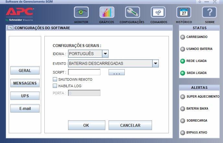Click the SOBRE label in top navigation
Screen dimensions: 223x143
(x=210, y=22)
